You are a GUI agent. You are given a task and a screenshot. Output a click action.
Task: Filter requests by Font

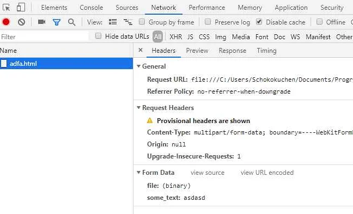(x=262, y=36)
